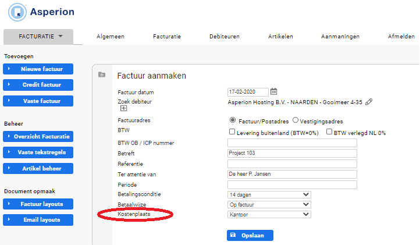The height and width of the screenshot is (245, 420).
Task: Enable Levering buitenland (BTW=0%) checkbox
Action: tap(232, 132)
